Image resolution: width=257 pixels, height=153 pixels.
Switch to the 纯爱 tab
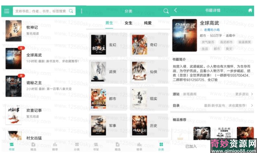point(148,23)
